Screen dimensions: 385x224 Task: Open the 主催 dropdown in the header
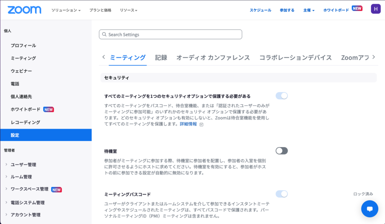309,10
